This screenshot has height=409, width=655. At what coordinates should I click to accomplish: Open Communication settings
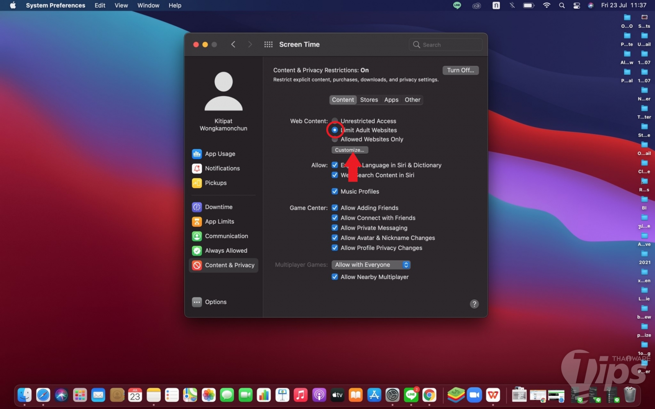(226, 236)
